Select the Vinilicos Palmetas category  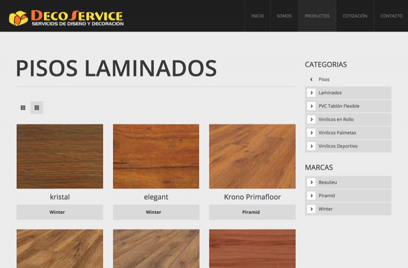(348, 133)
